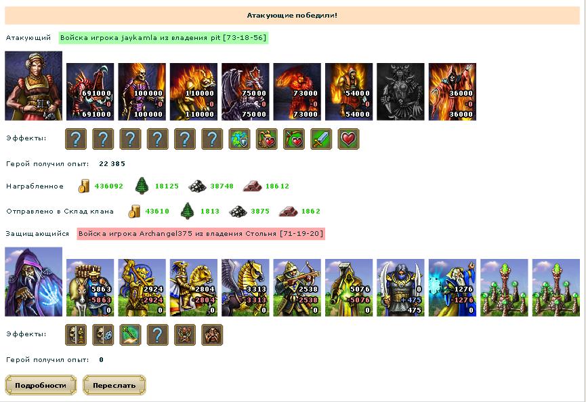Click the Подробности button
Screen dimensions: 586x402
tap(41, 385)
